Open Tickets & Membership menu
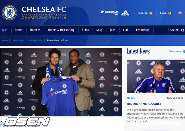 point(61,30)
